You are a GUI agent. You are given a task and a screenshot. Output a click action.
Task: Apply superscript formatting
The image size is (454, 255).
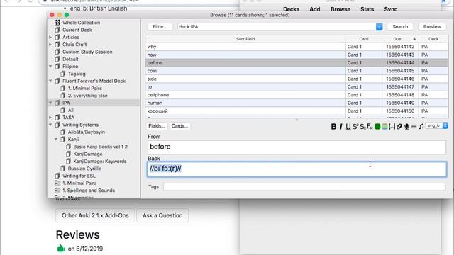click(355, 126)
